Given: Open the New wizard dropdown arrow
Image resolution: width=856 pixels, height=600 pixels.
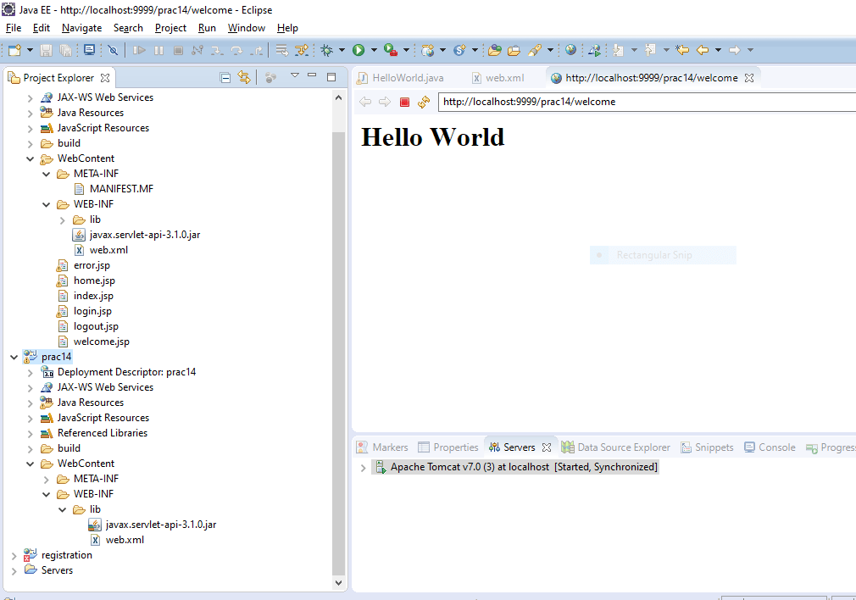Looking at the screenshot, I should click(x=28, y=50).
